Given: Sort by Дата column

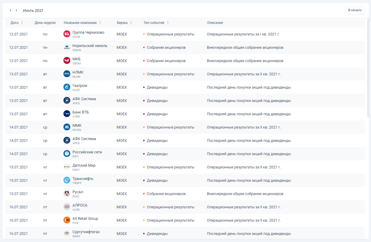Looking at the screenshot, I should tap(17, 23).
